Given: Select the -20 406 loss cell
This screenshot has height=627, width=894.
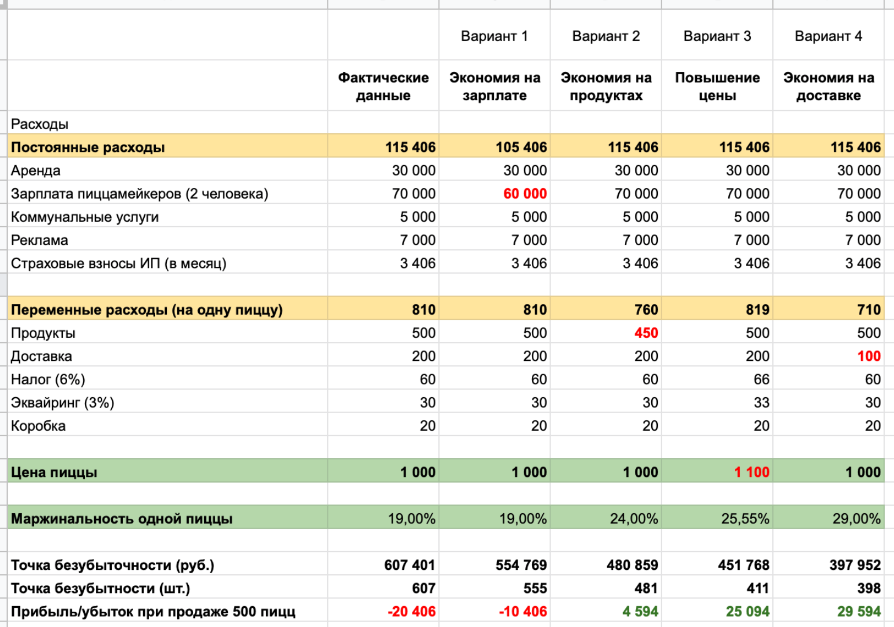Looking at the screenshot, I should (411, 611).
